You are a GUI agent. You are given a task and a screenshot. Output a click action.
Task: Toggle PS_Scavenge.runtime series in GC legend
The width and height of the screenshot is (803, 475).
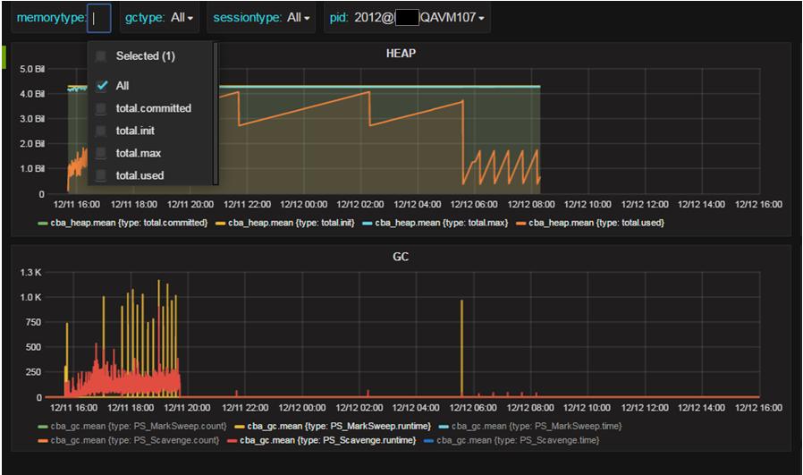pos(328,440)
